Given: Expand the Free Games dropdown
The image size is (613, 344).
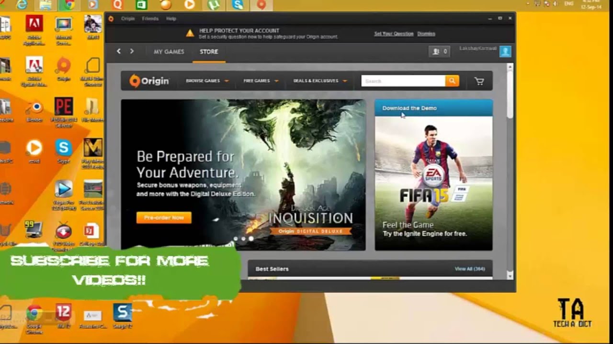Looking at the screenshot, I should [x=261, y=81].
